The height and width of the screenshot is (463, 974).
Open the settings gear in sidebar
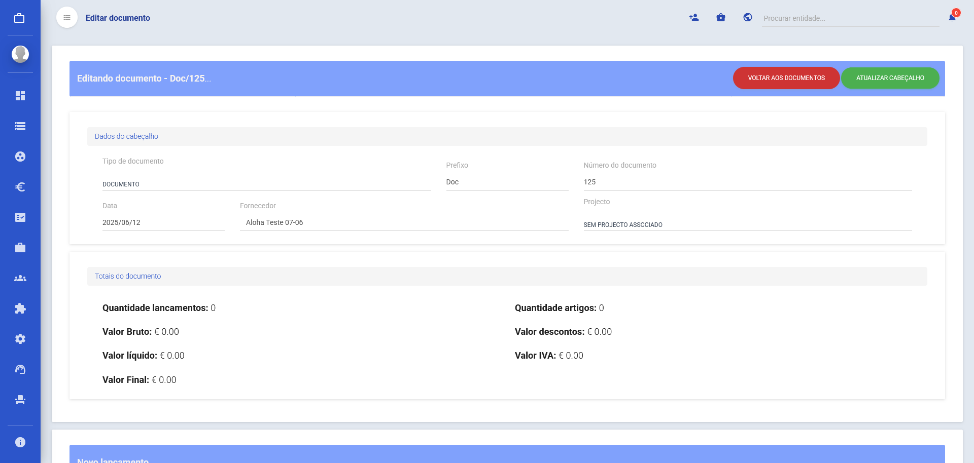click(20, 339)
